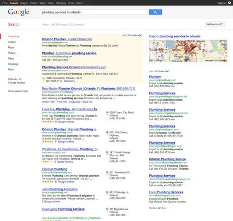Show search tools in sidebar

click(18, 91)
